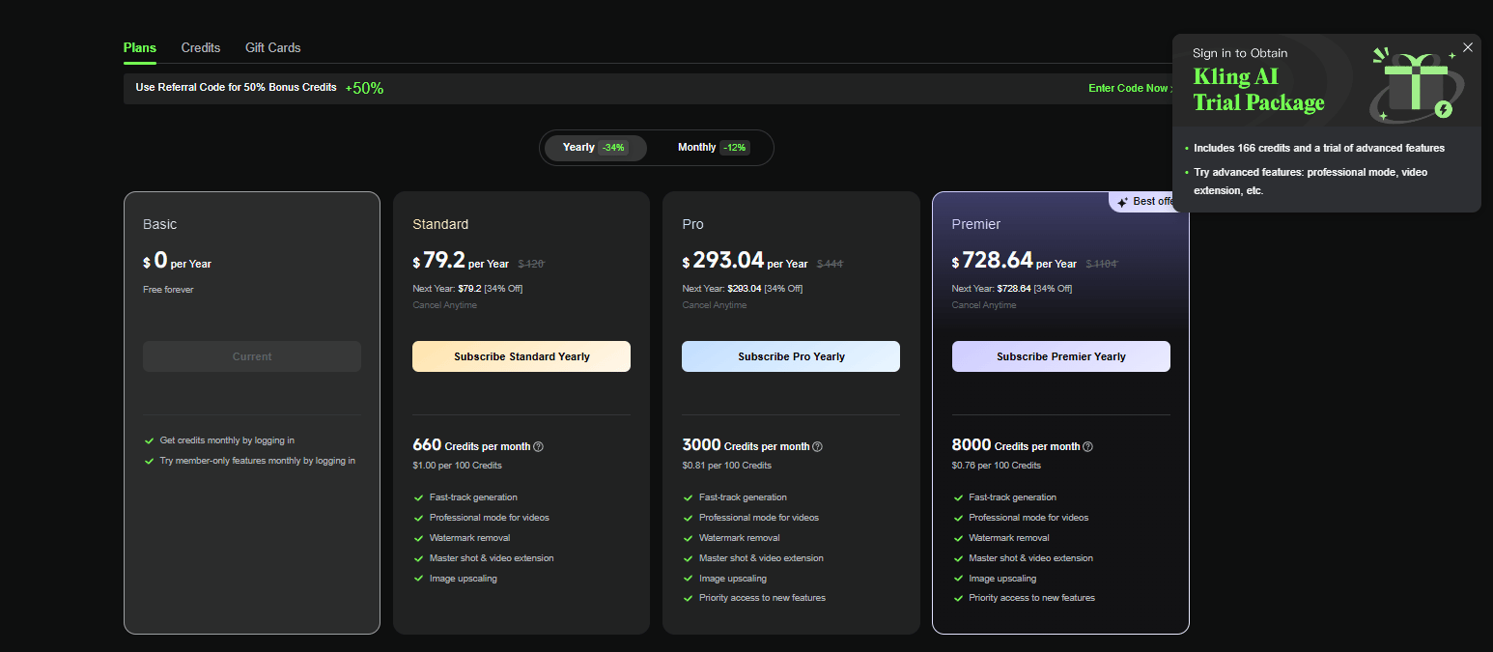The image size is (1493, 652).
Task: Click the -12% discount badge
Action: tap(734, 148)
